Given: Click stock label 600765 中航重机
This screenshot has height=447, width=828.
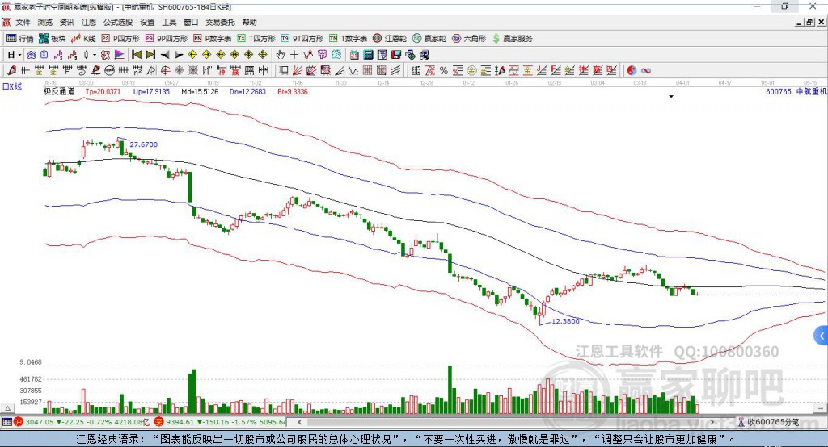Looking at the screenshot, I should pyautogui.click(x=796, y=91).
